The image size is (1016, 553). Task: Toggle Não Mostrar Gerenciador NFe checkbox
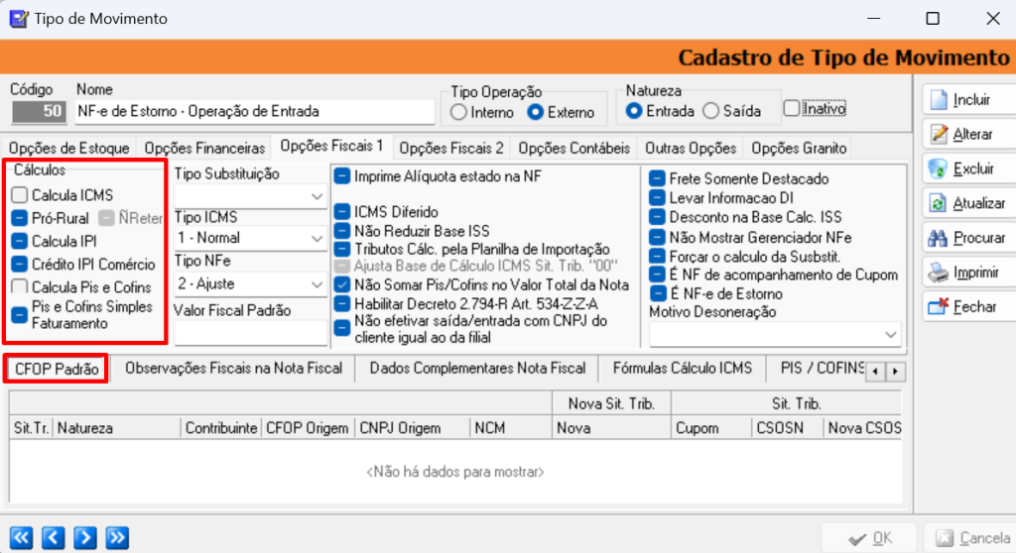coord(657,238)
